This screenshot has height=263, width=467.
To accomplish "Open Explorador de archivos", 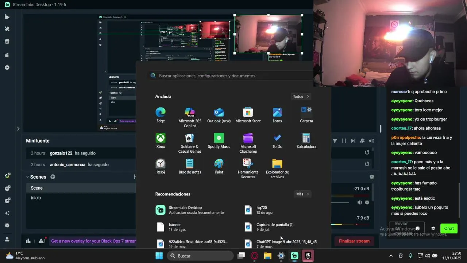I will (277, 168).
